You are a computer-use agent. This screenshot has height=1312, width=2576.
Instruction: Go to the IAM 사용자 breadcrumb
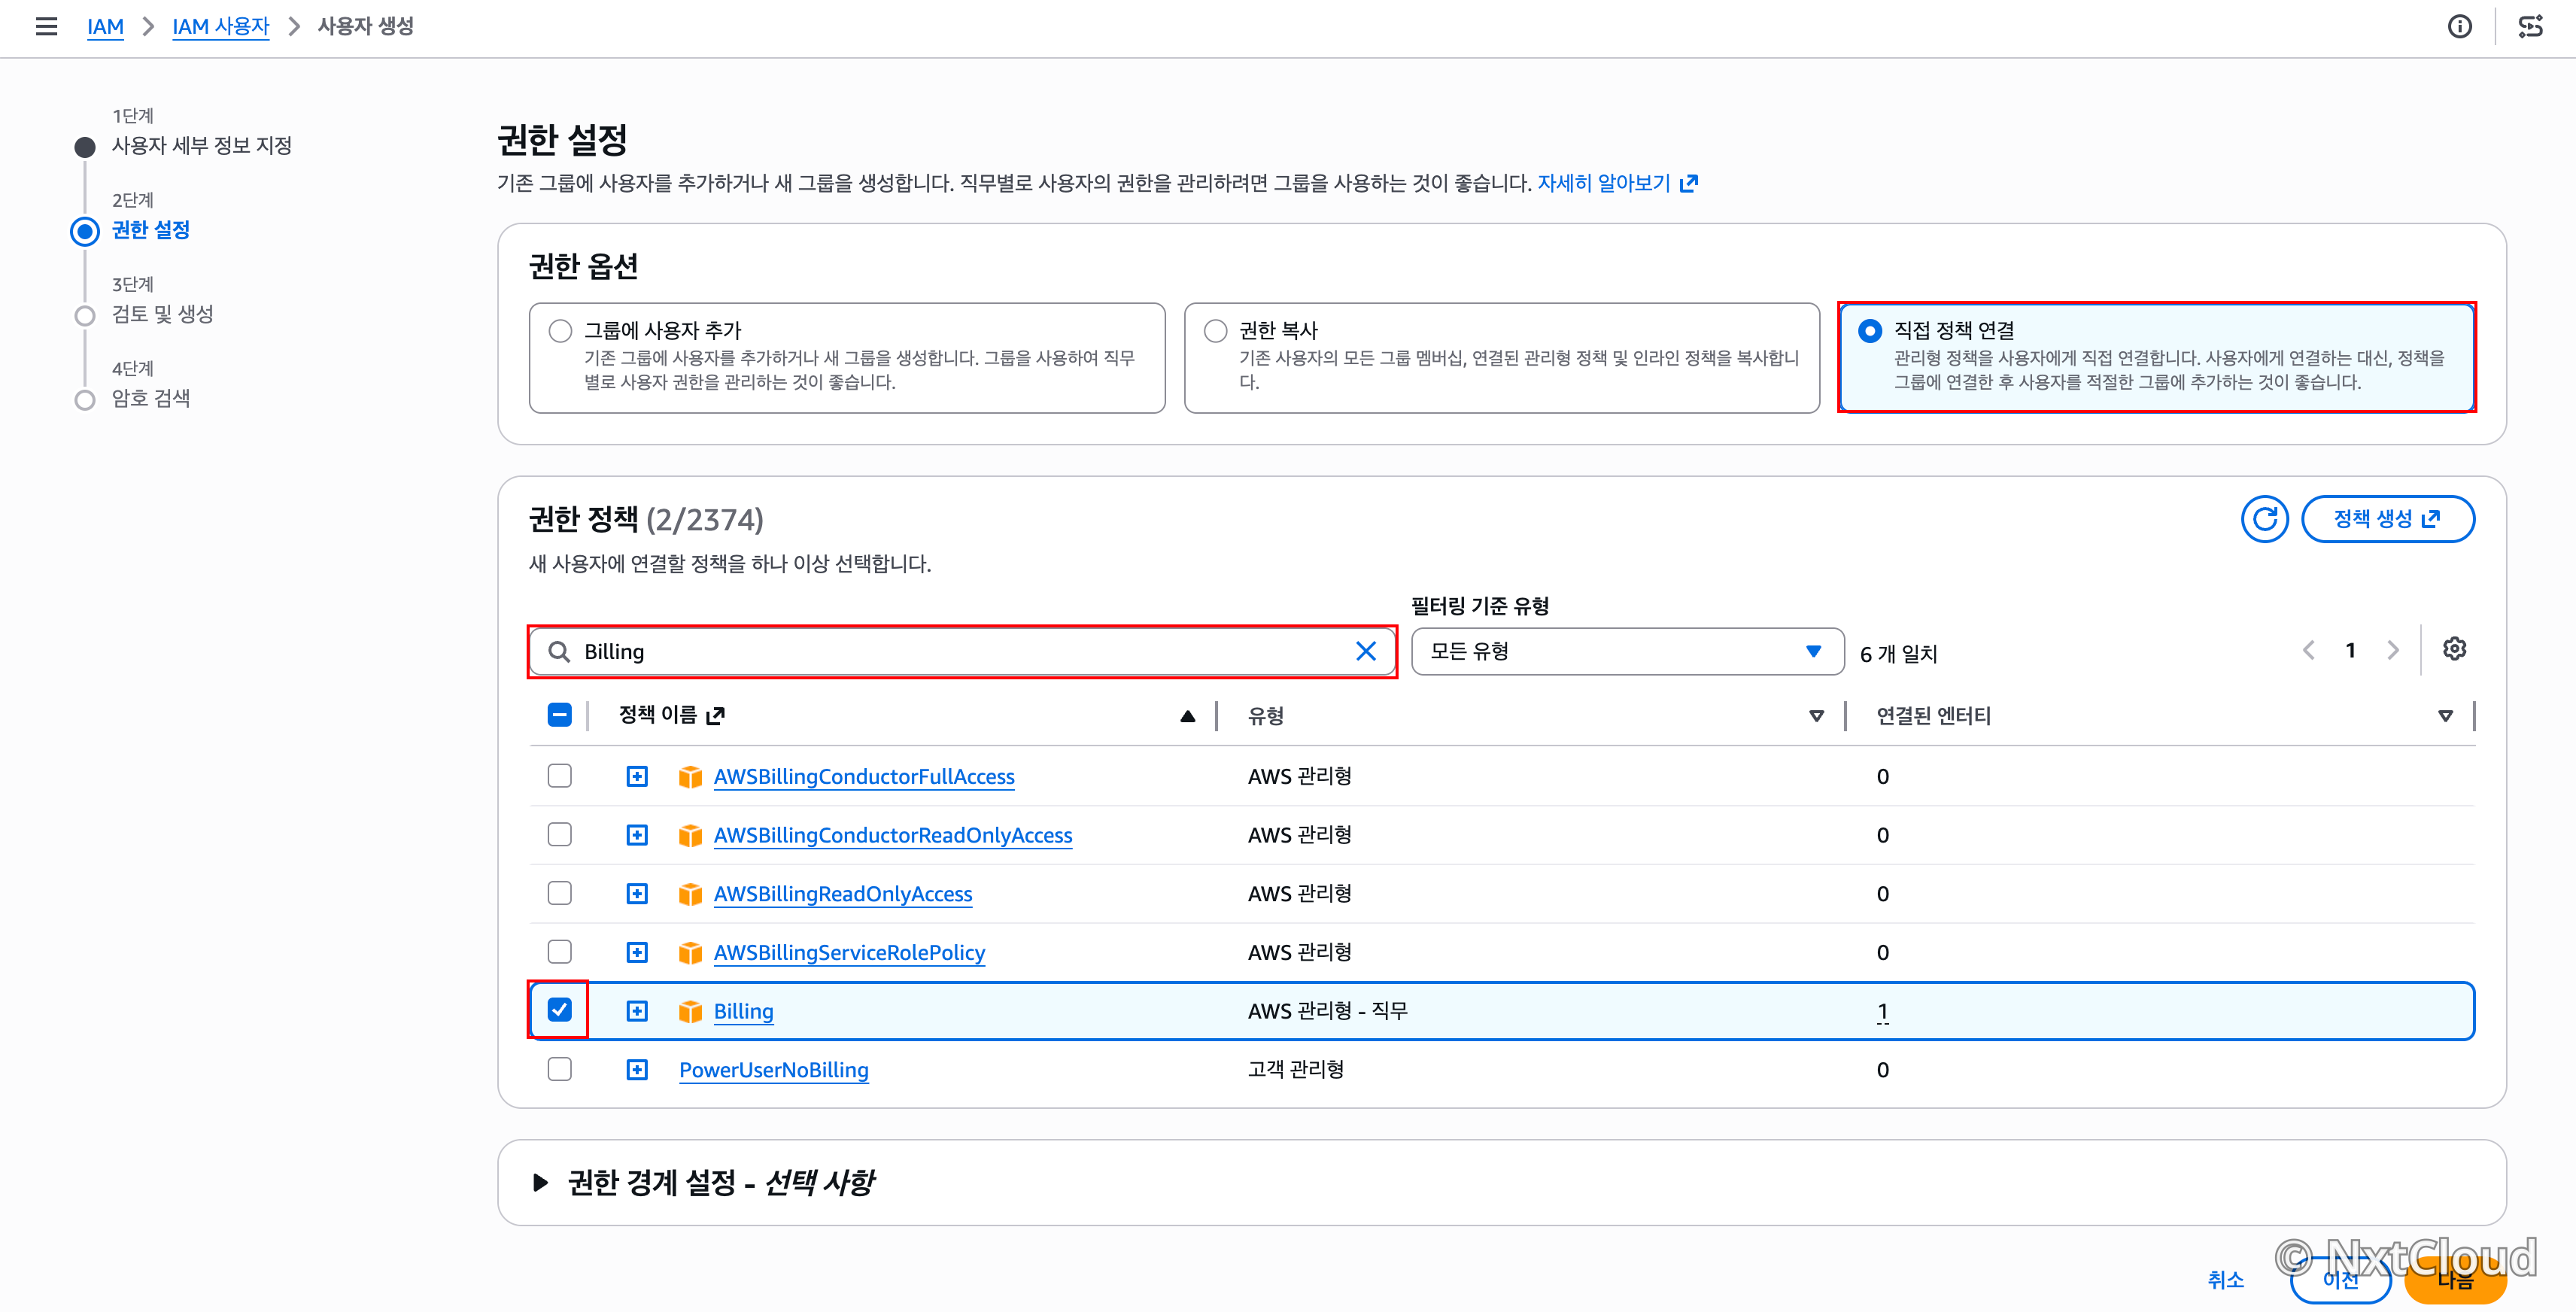tap(221, 26)
